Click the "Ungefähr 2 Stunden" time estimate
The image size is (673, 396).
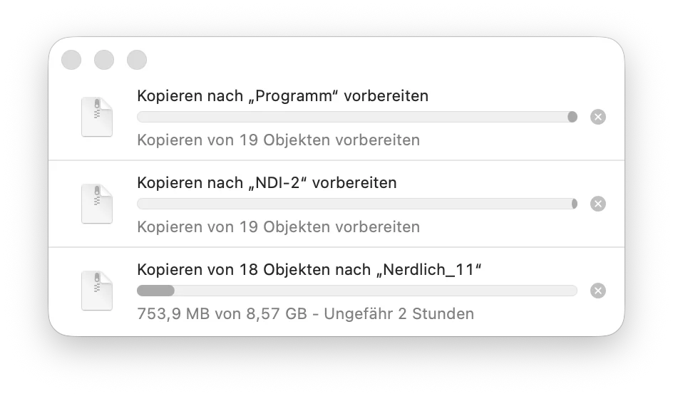(x=399, y=313)
